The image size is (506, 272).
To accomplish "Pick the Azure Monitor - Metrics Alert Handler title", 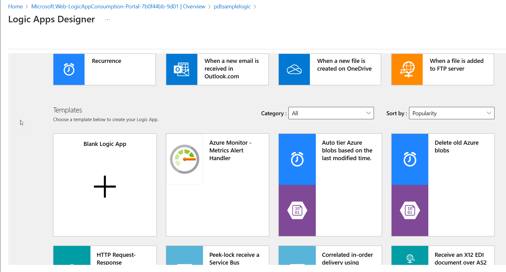I will (x=230, y=150).
